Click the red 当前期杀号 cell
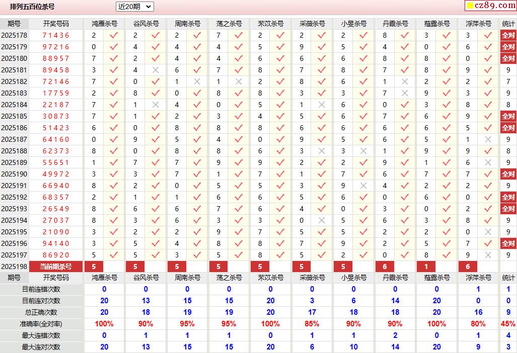 (x=56, y=267)
